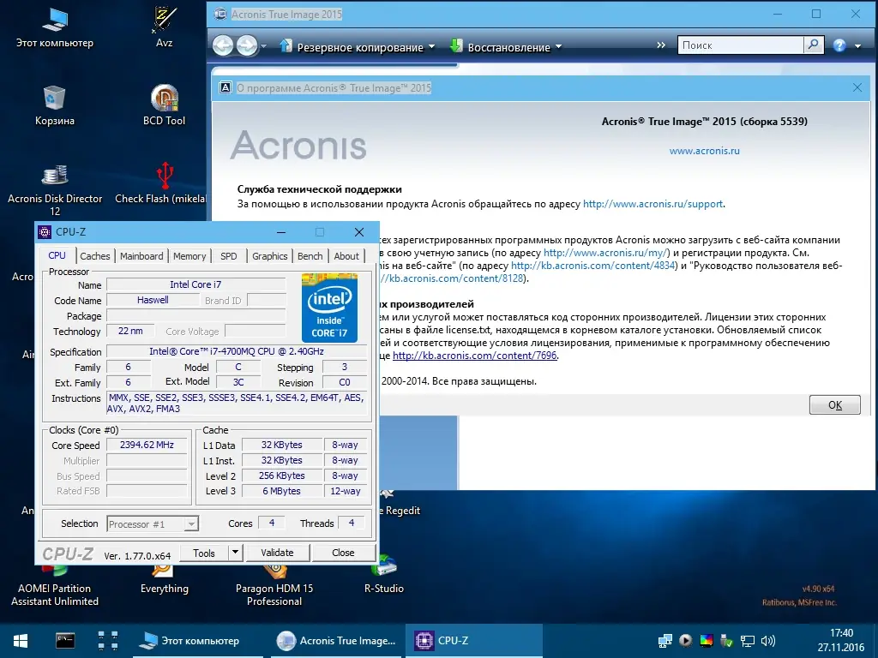Select the Technology value 22 nm
The image size is (878, 658).
click(x=130, y=332)
